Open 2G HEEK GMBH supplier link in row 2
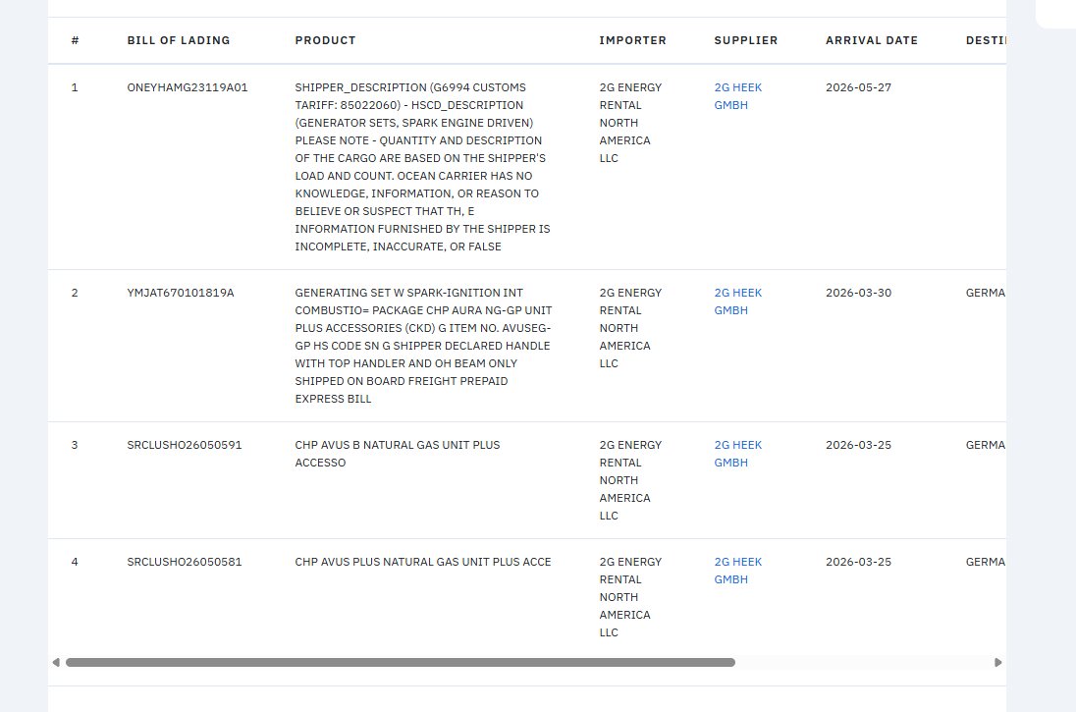 click(737, 301)
